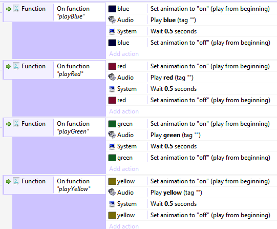The height and width of the screenshot is (229, 277).
Task: Click the dark blue sprite swatch in the first action
Action: pos(112,9)
